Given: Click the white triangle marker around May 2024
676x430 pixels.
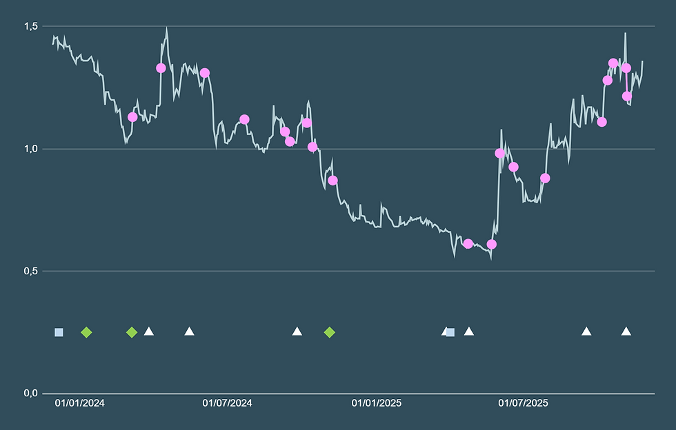Looking at the screenshot, I should click(189, 331).
